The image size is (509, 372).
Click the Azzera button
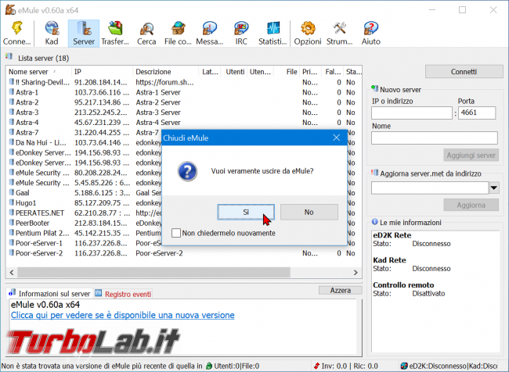(340, 290)
